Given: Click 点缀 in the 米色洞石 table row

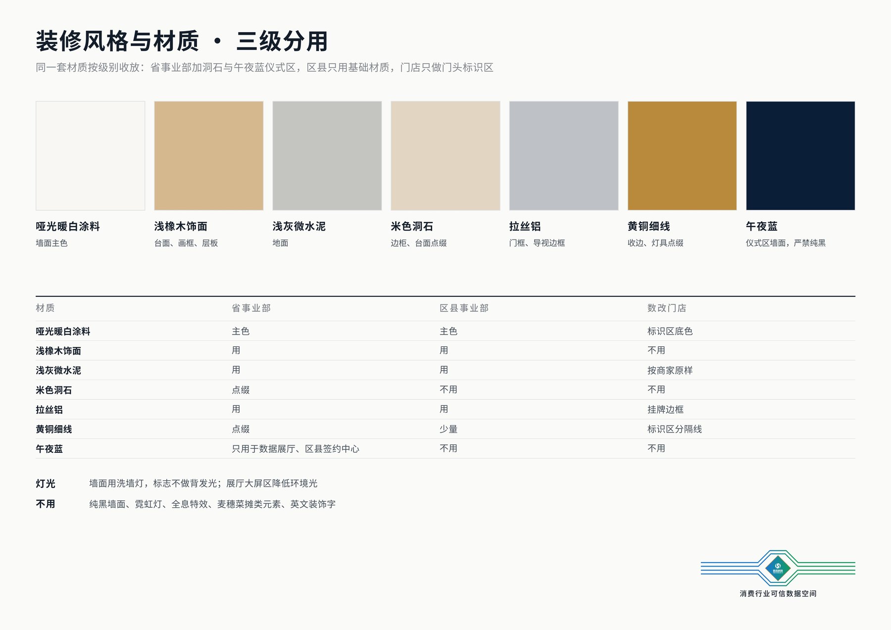Looking at the screenshot, I should 241,390.
